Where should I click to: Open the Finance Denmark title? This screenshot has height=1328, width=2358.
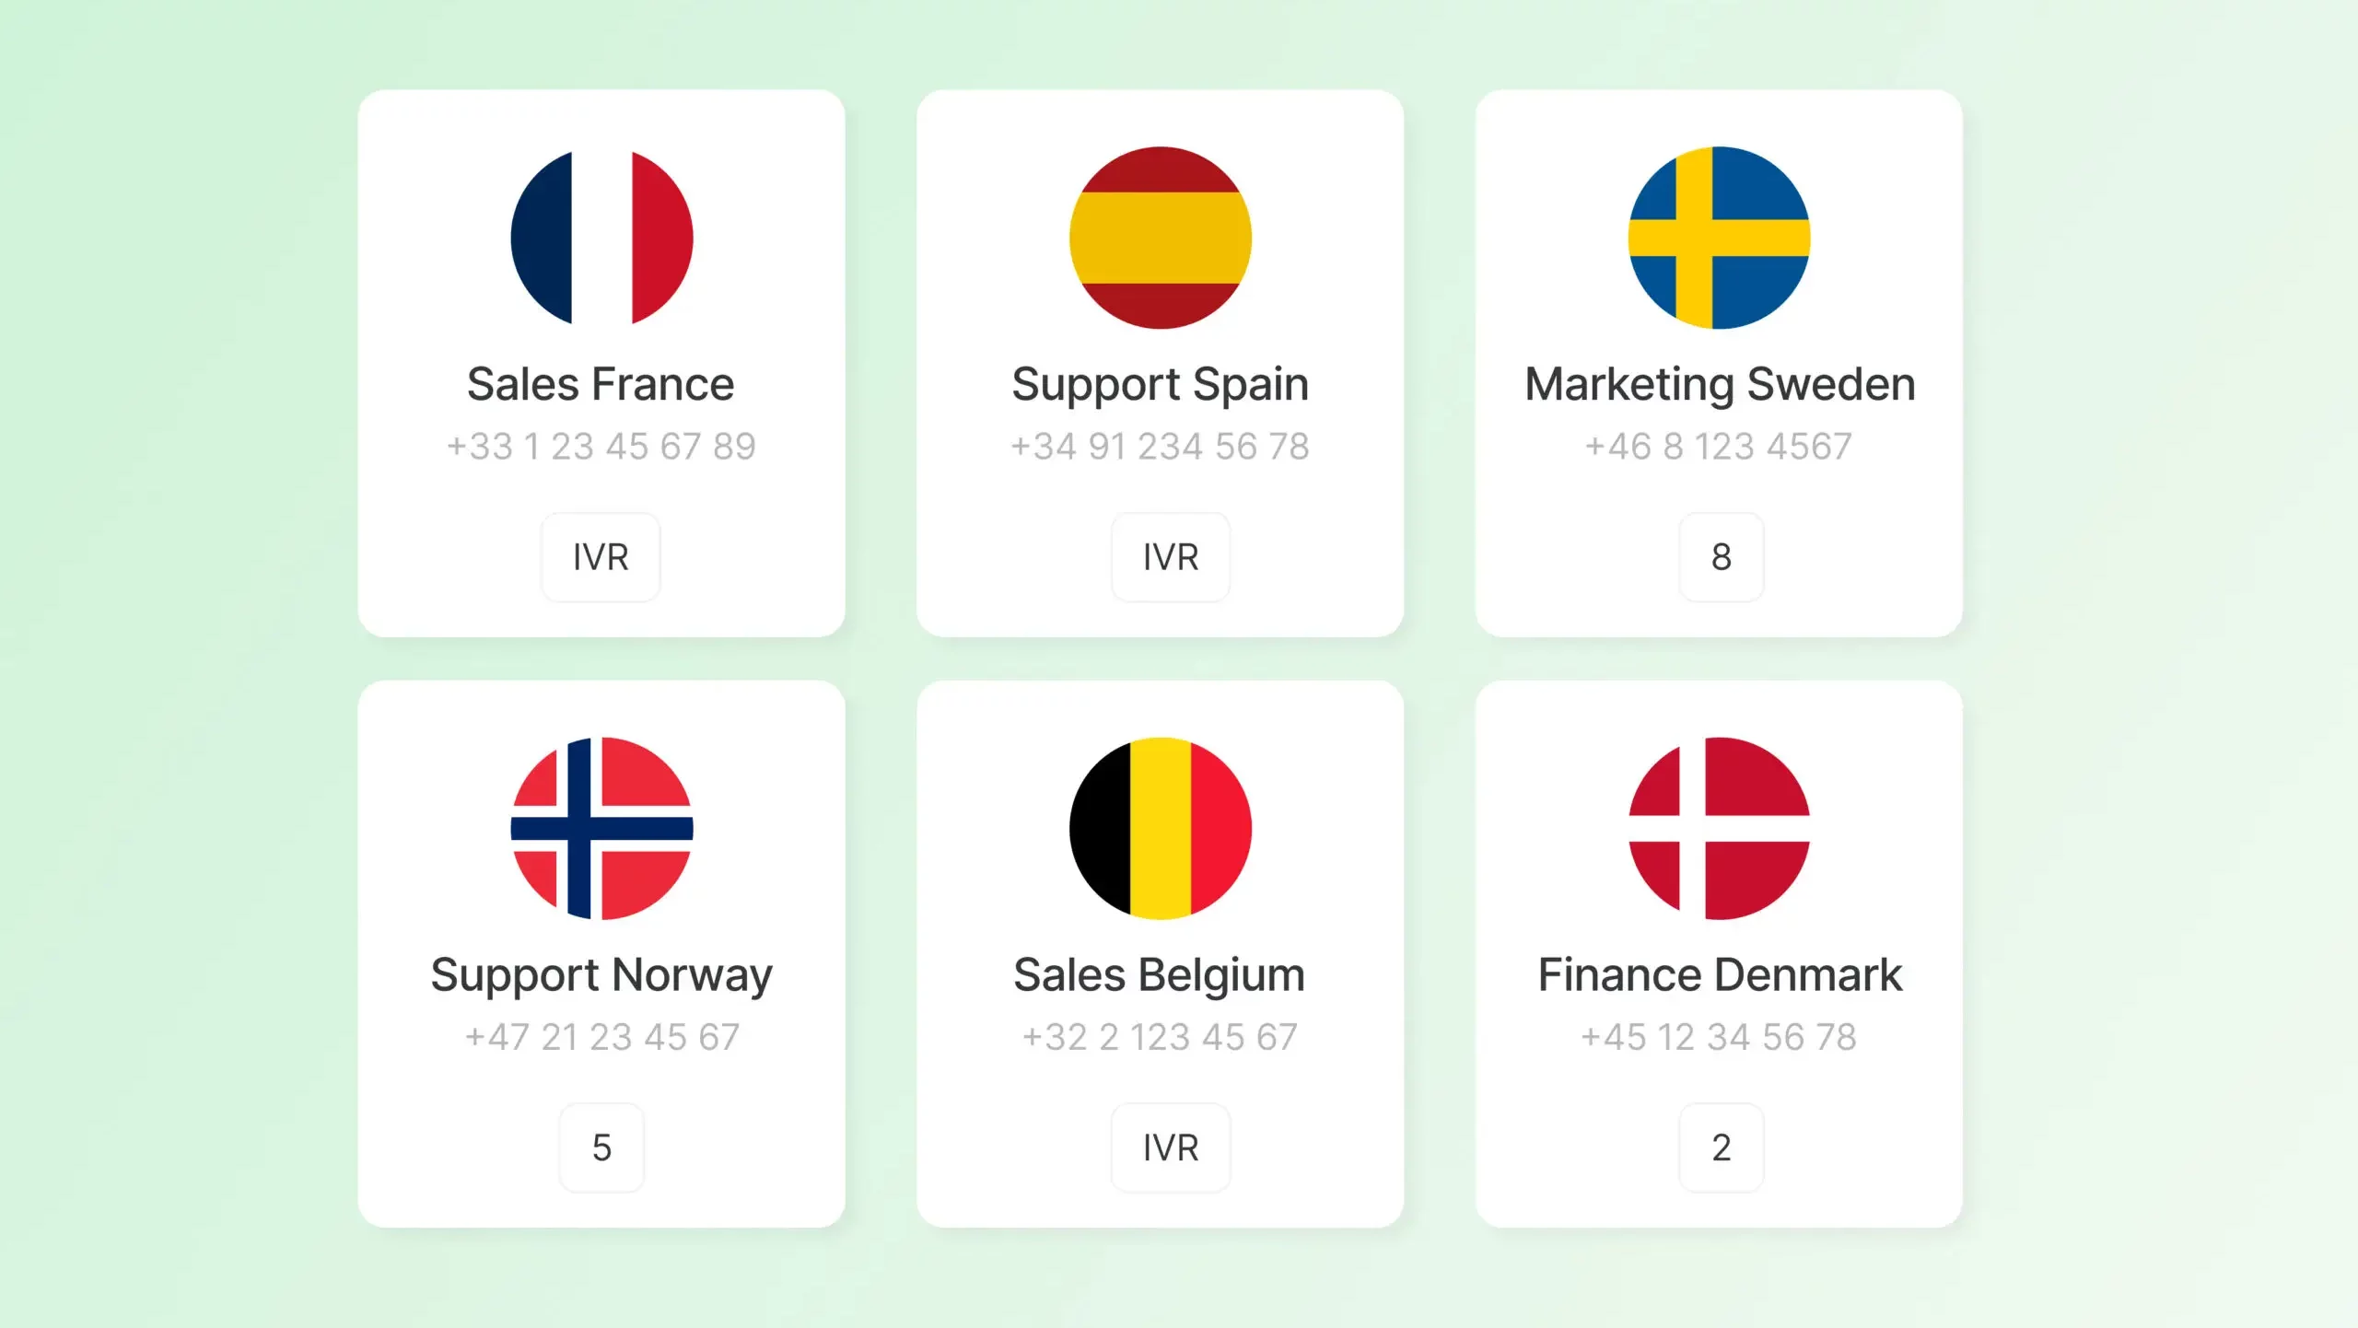[1720, 974]
